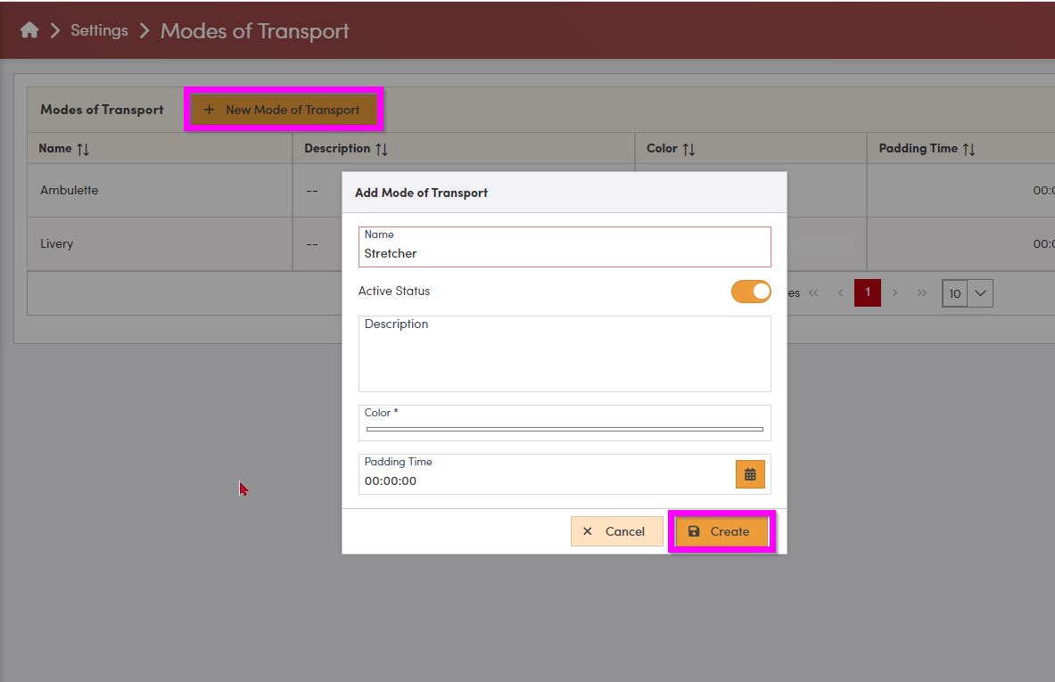Toggle the Active Status switch off
The height and width of the screenshot is (682, 1055).
click(751, 292)
